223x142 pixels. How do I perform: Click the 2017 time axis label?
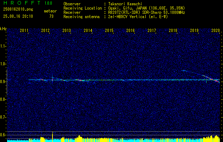pyautogui.click(x=152, y=30)
